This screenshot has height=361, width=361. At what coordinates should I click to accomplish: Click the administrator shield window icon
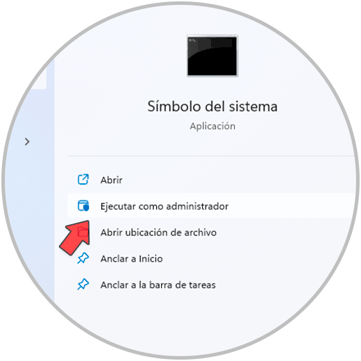[x=83, y=205]
